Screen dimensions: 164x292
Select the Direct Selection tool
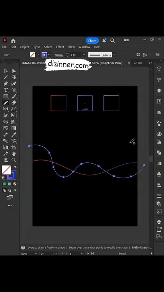(14, 71)
